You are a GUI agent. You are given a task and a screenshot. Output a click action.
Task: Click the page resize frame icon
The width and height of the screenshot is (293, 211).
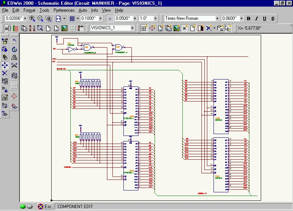point(40,28)
